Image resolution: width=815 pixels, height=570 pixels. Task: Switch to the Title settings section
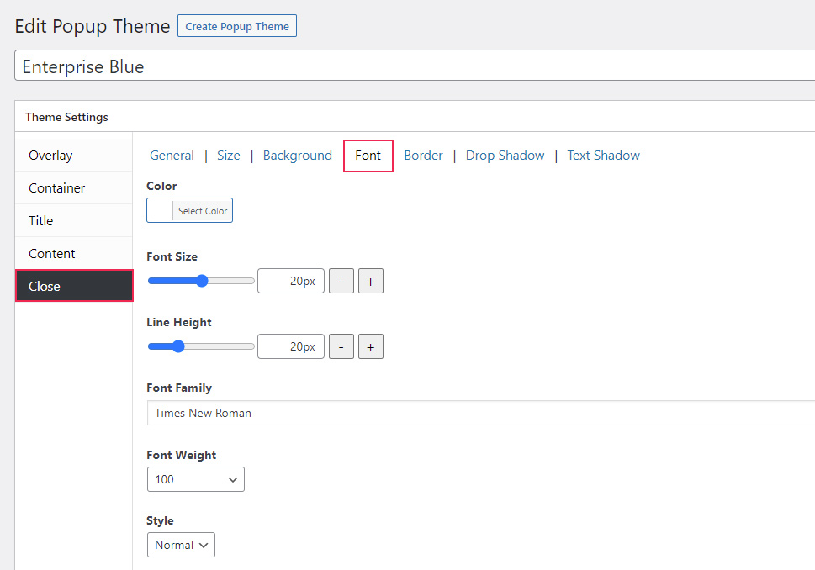[73, 221]
